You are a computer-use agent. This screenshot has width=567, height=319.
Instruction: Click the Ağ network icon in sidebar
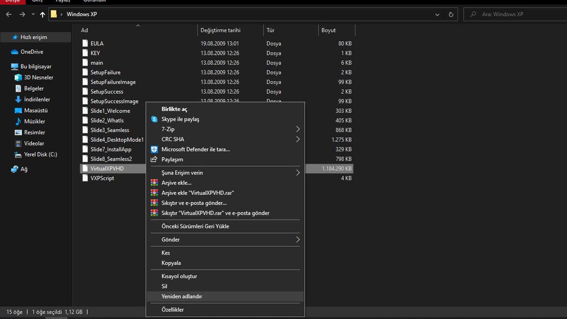[14, 169]
